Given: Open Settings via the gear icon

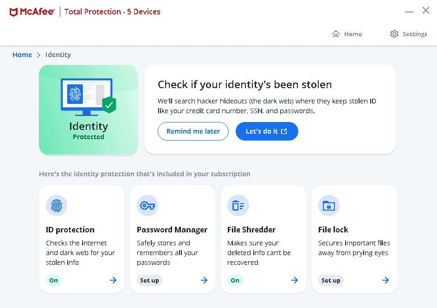Looking at the screenshot, I should [394, 33].
